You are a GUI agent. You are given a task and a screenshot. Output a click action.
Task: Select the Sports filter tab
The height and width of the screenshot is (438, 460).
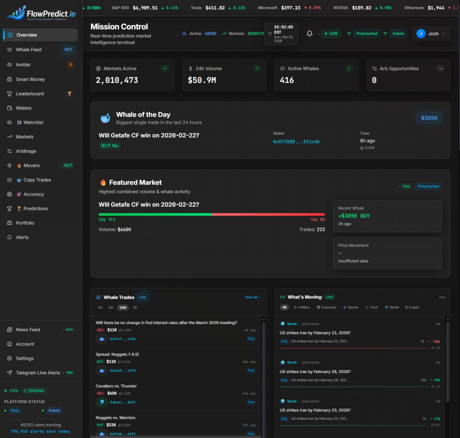pyautogui.click(x=351, y=307)
